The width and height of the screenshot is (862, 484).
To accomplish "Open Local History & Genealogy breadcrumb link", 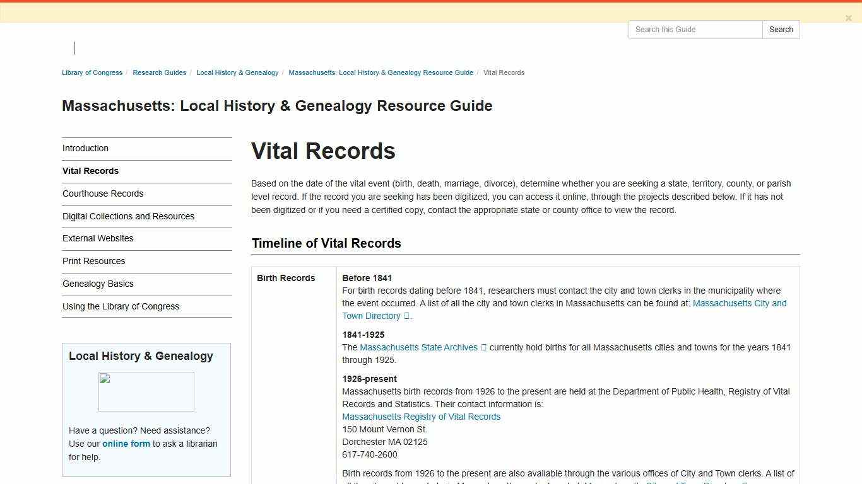I will (237, 72).
